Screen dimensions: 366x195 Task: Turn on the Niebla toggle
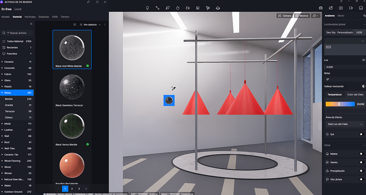point(362,154)
